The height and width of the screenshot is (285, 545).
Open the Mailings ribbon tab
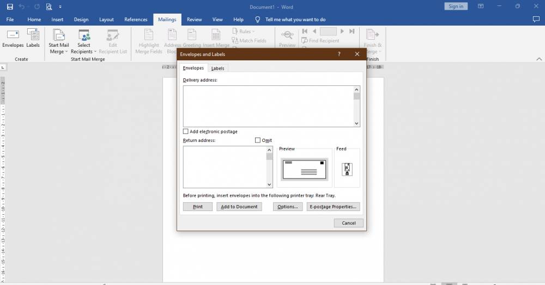[x=167, y=20]
